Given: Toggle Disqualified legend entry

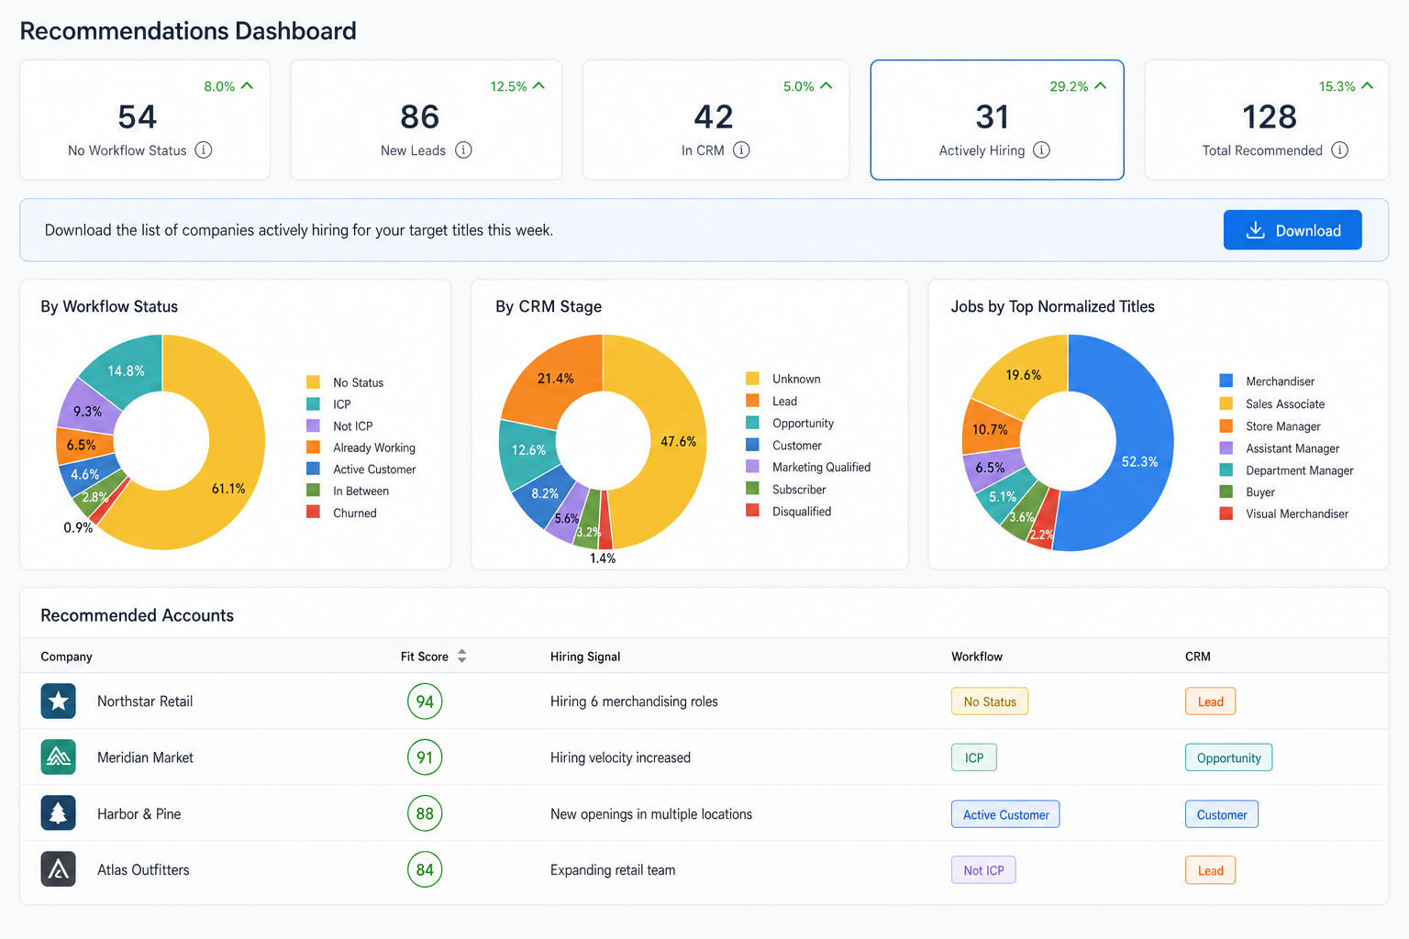Looking at the screenshot, I should tap(789, 512).
